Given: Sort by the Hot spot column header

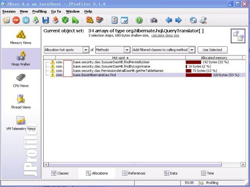Looking at the screenshot, I should click(120, 58).
